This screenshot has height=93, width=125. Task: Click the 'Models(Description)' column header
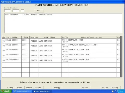click(92, 37)
